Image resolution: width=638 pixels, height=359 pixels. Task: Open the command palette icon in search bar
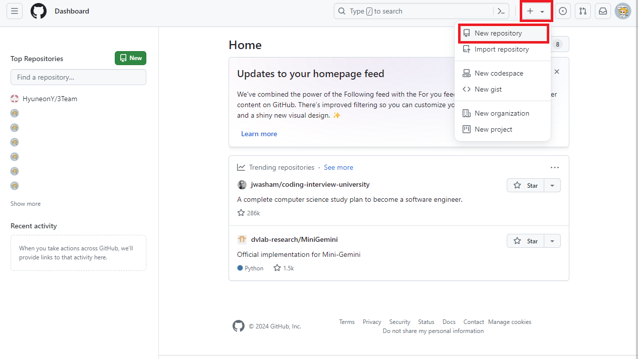[x=501, y=11]
